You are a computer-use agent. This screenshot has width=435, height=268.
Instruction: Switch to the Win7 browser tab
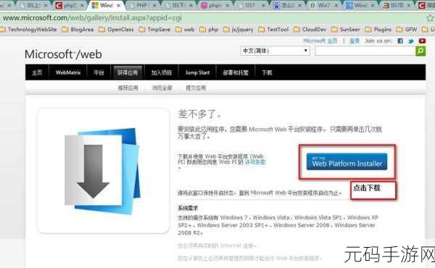point(323,5)
